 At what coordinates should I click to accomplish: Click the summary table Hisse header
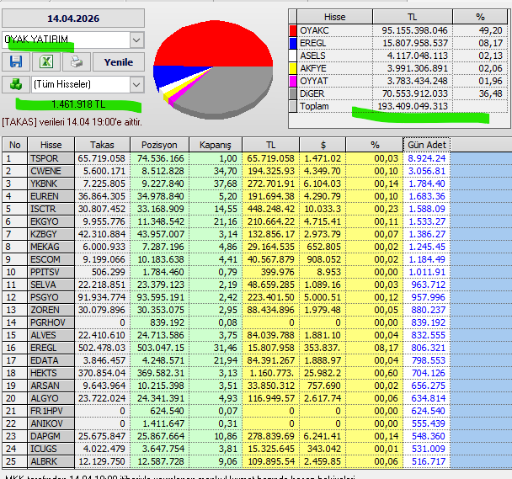pyautogui.click(x=334, y=17)
